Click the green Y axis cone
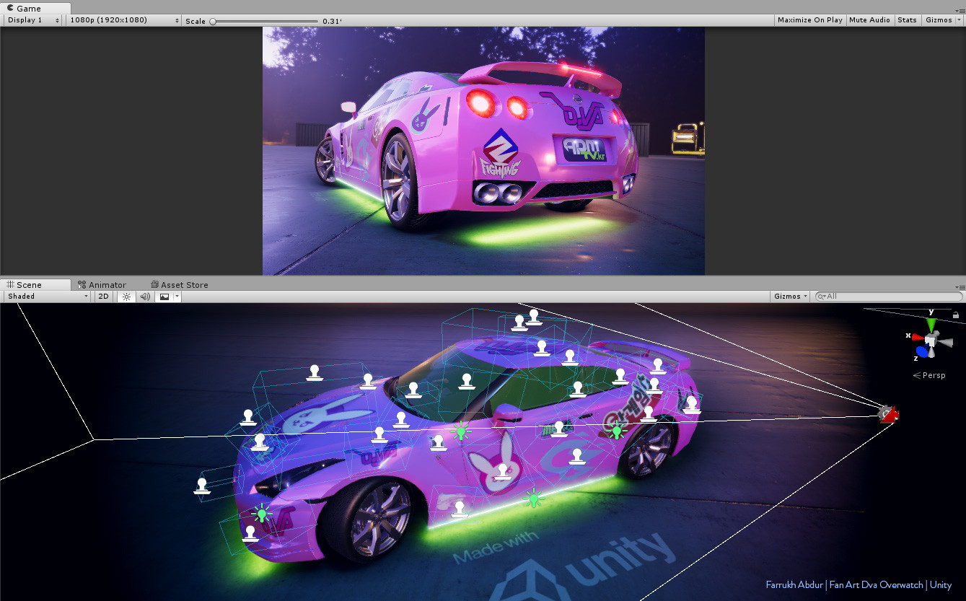 tap(931, 325)
